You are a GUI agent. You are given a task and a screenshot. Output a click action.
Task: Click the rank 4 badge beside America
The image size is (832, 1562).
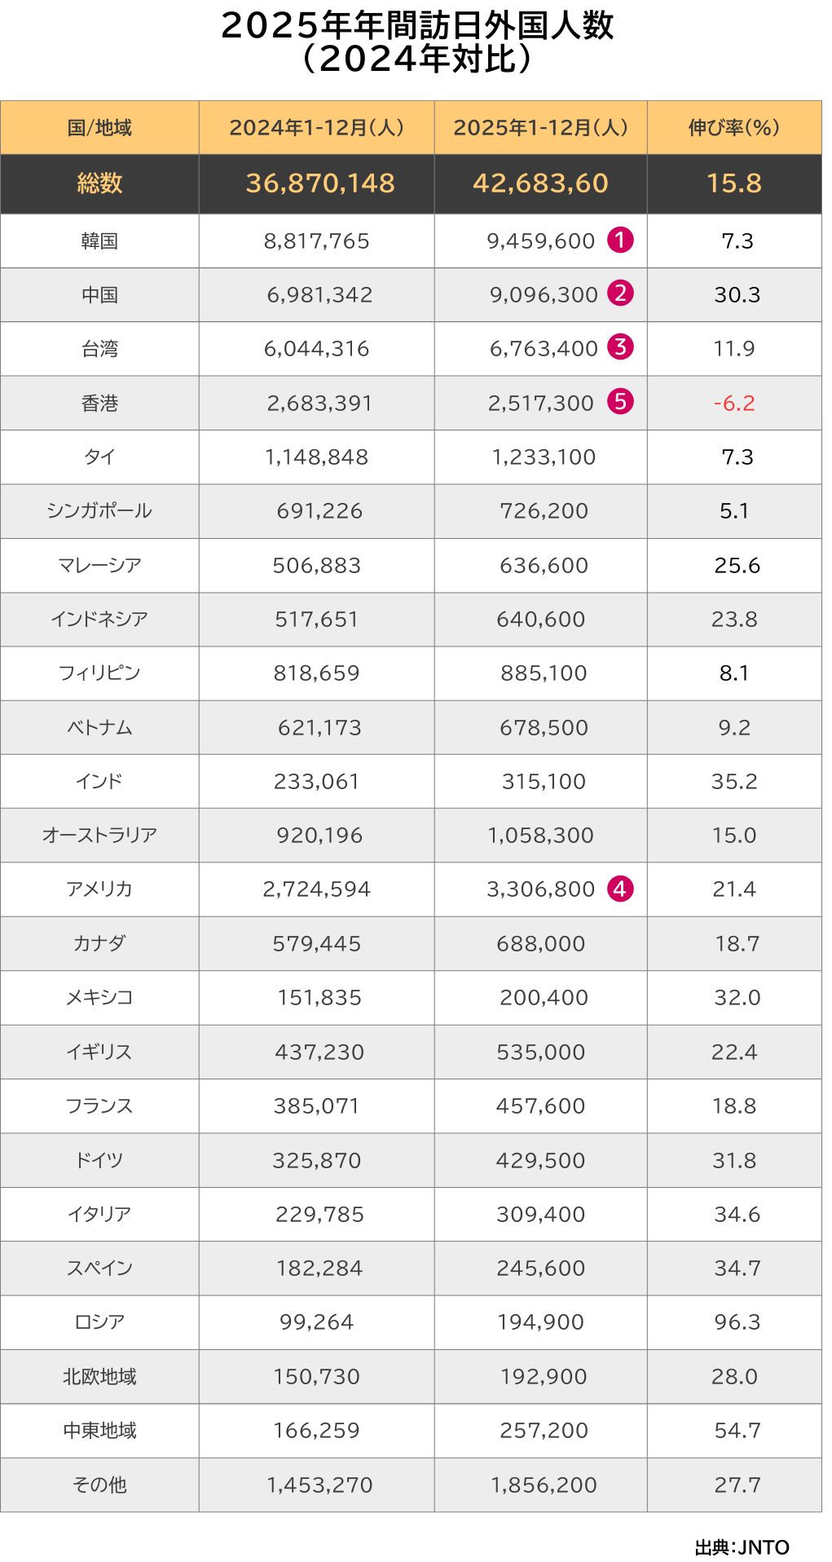click(x=620, y=889)
